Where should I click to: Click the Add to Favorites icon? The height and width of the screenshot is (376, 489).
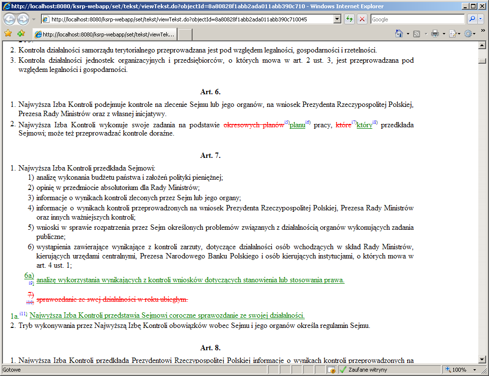pos(21,34)
